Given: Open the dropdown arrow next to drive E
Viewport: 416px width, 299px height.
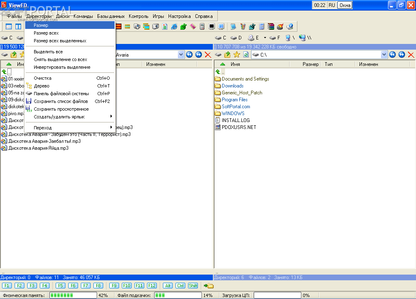Looking at the screenshot, I should [265, 38].
